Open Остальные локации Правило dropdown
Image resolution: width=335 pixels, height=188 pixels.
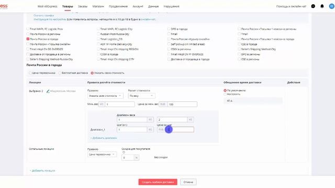(x=102, y=155)
